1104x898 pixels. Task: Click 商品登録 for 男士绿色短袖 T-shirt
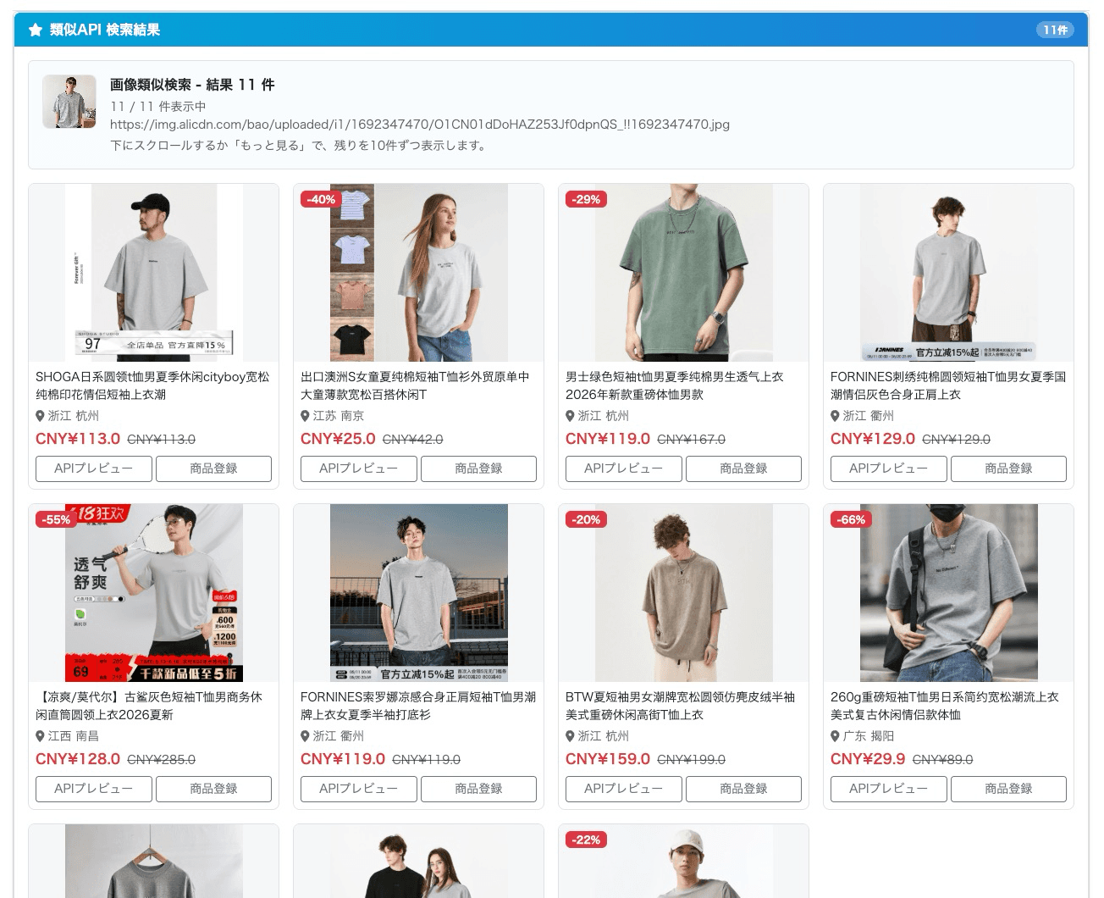[x=743, y=468]
